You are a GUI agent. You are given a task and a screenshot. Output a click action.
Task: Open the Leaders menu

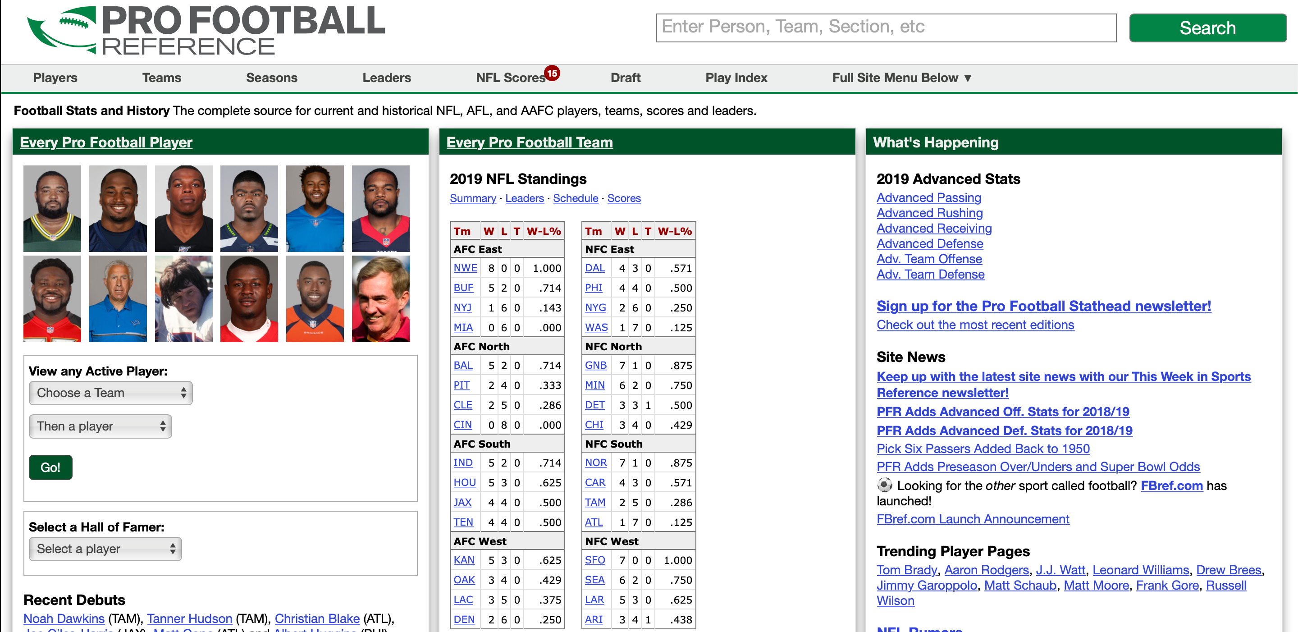(x=387, y=78)
